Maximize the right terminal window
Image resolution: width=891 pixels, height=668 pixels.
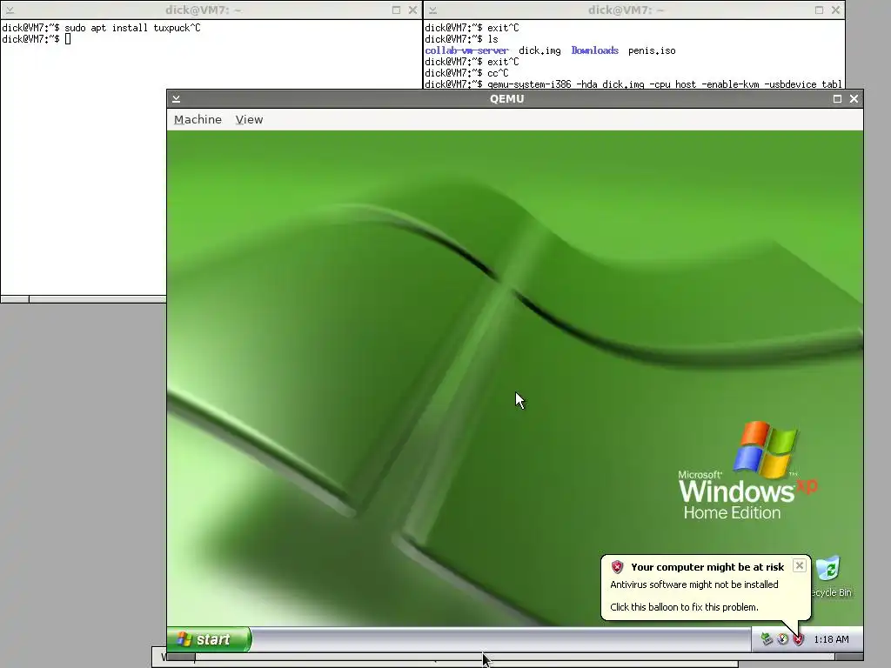pos(819,10)
